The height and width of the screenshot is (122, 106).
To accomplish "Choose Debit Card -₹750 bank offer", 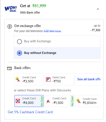I will (59, 79).
